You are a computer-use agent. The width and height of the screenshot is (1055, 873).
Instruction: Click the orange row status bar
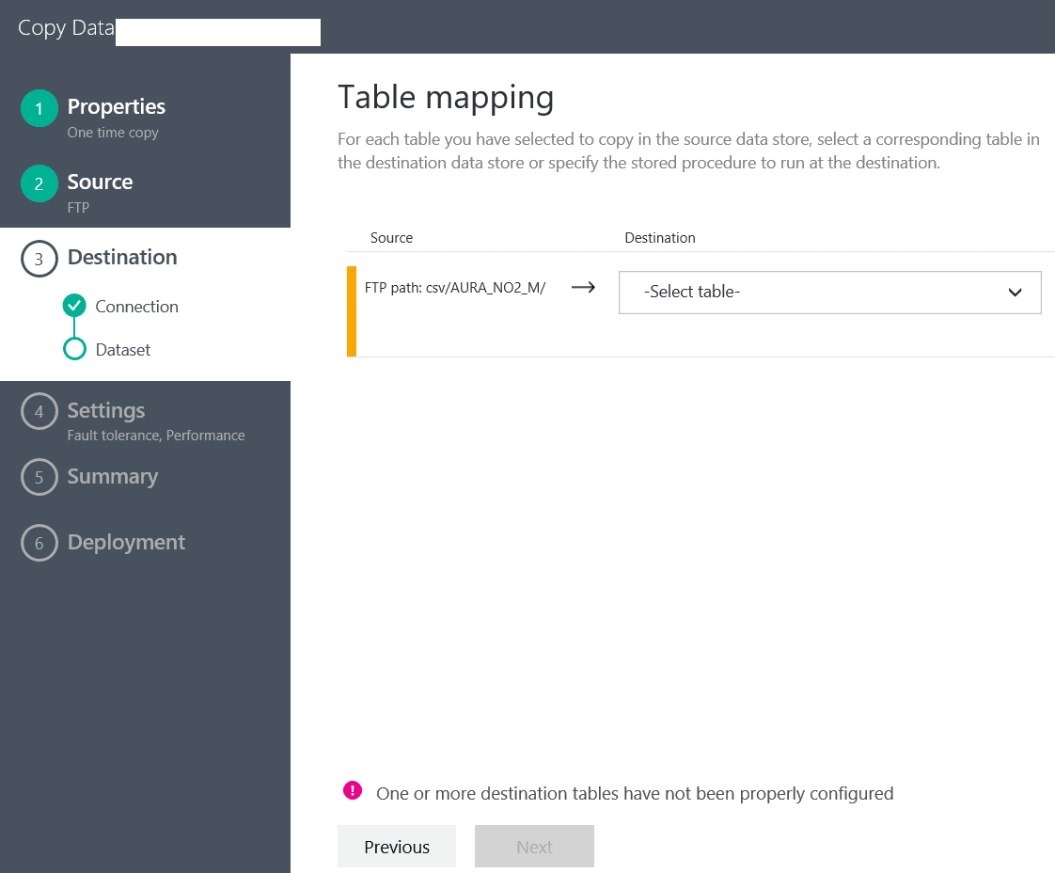pos(352,311)
